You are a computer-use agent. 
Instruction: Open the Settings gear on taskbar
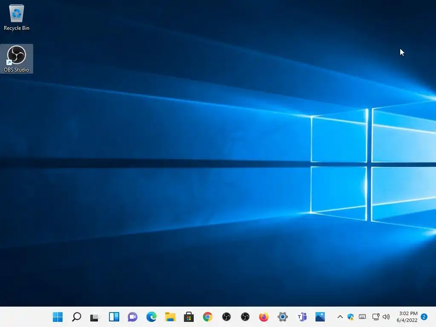click(283, 317)
